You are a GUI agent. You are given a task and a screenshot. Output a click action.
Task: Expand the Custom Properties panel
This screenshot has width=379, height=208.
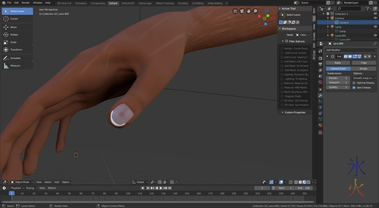click(x=294, y=112)
